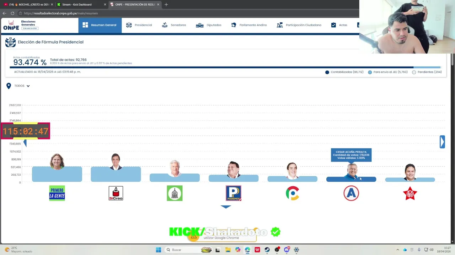Open taskbar Settings gear icon
Screen dimensions: 455x255
pos(296,250)
